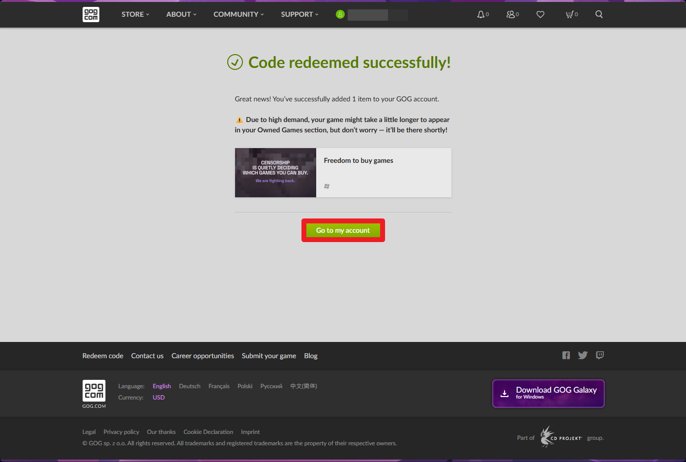Switch language to Русский
Image resolution: width=686 pixels, height=462 pixels.
coord(271,386)
